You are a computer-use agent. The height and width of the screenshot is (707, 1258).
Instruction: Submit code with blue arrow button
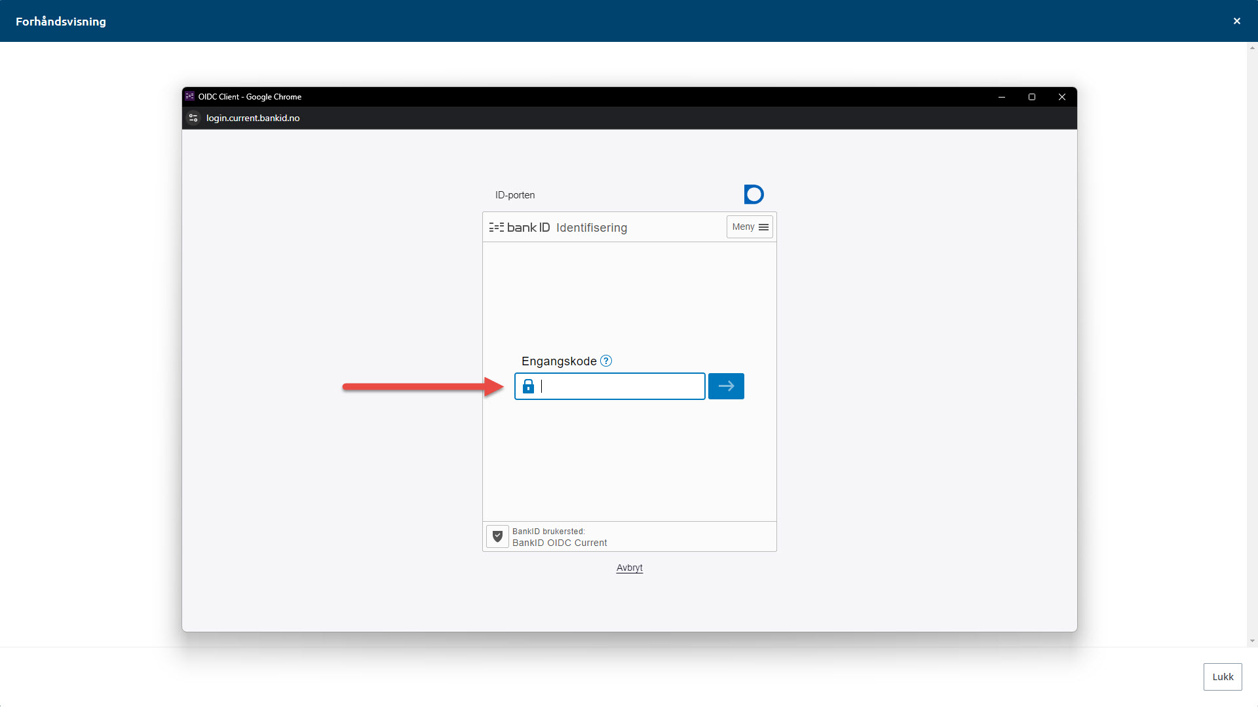pyautogui.click(x=726, y=386)
